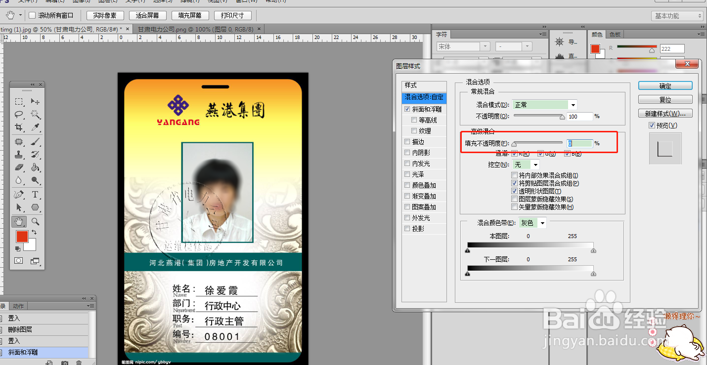This screenshot has width=707, height=365.
Task: Click 实际像素 button
Action: click(x=105, y=16)
